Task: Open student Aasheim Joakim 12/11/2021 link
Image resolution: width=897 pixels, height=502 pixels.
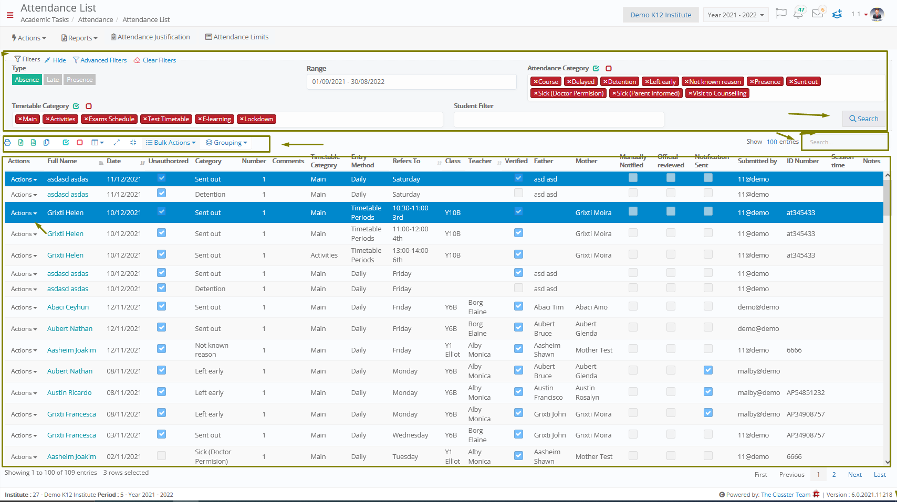Action: (x=71, y=350)
